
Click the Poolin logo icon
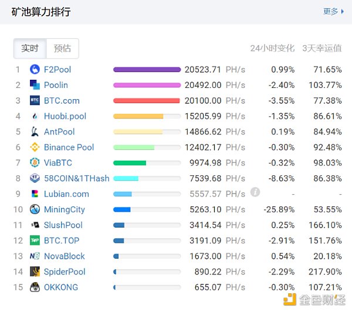(x=35, y=85)
